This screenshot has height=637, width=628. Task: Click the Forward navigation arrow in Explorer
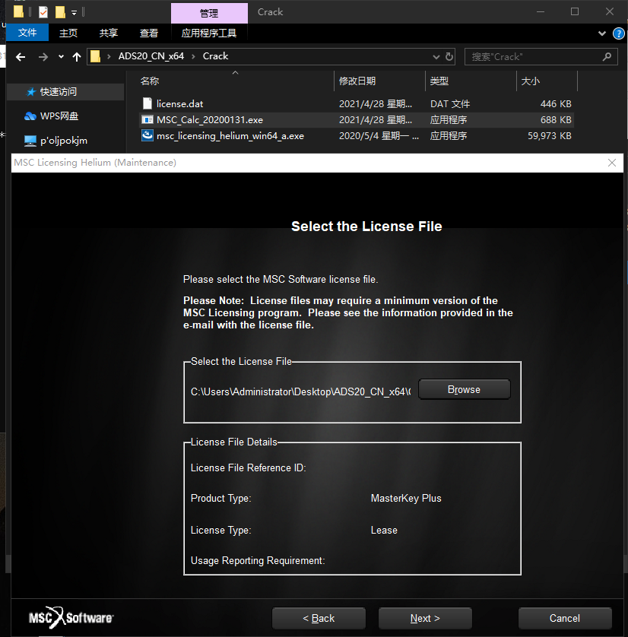click(43, 57)
